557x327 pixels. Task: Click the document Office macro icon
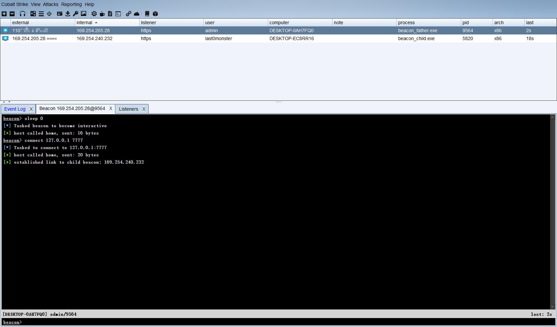click(x=110, y=14)
